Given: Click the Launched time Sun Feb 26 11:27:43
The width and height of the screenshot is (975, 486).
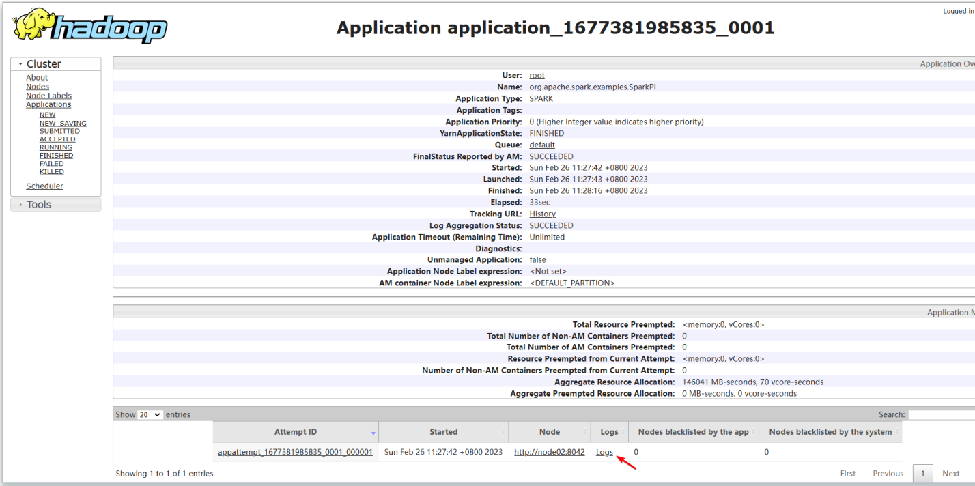Looking at the screenshot, I should tap(589, 179).
